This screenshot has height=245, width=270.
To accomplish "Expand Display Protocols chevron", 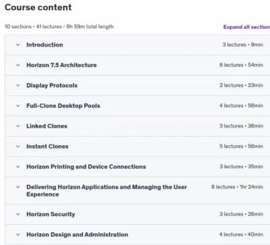I will pos(18,86).
